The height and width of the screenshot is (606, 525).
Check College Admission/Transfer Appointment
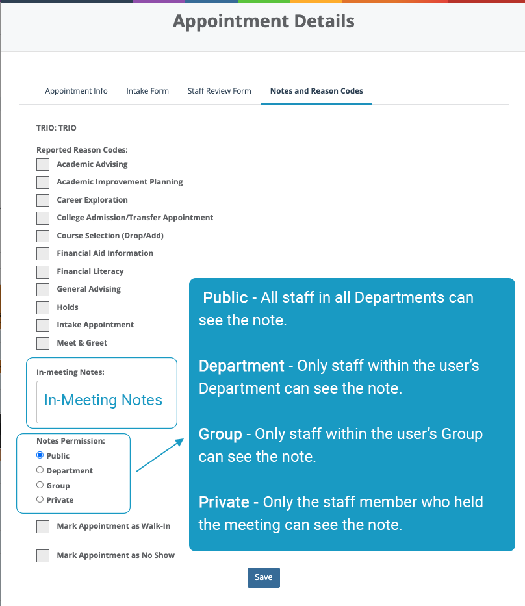click(42, 218)
